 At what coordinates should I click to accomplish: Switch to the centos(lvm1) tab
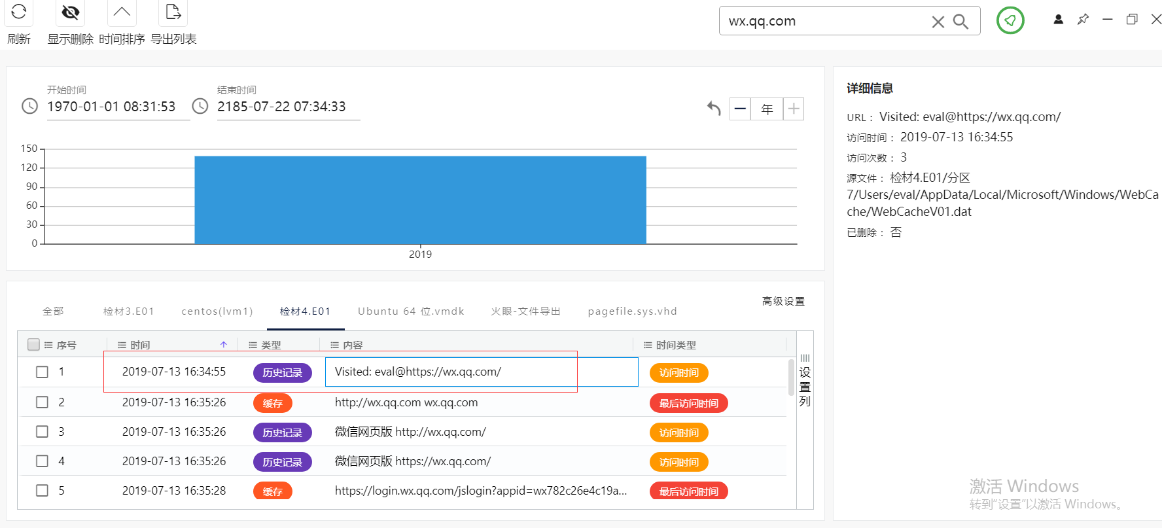pos(217,311)
